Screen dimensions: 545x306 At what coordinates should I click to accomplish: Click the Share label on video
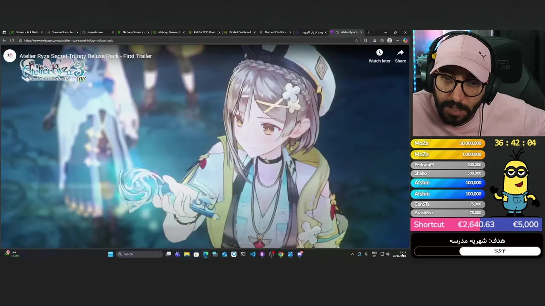(x=400, y=61)
